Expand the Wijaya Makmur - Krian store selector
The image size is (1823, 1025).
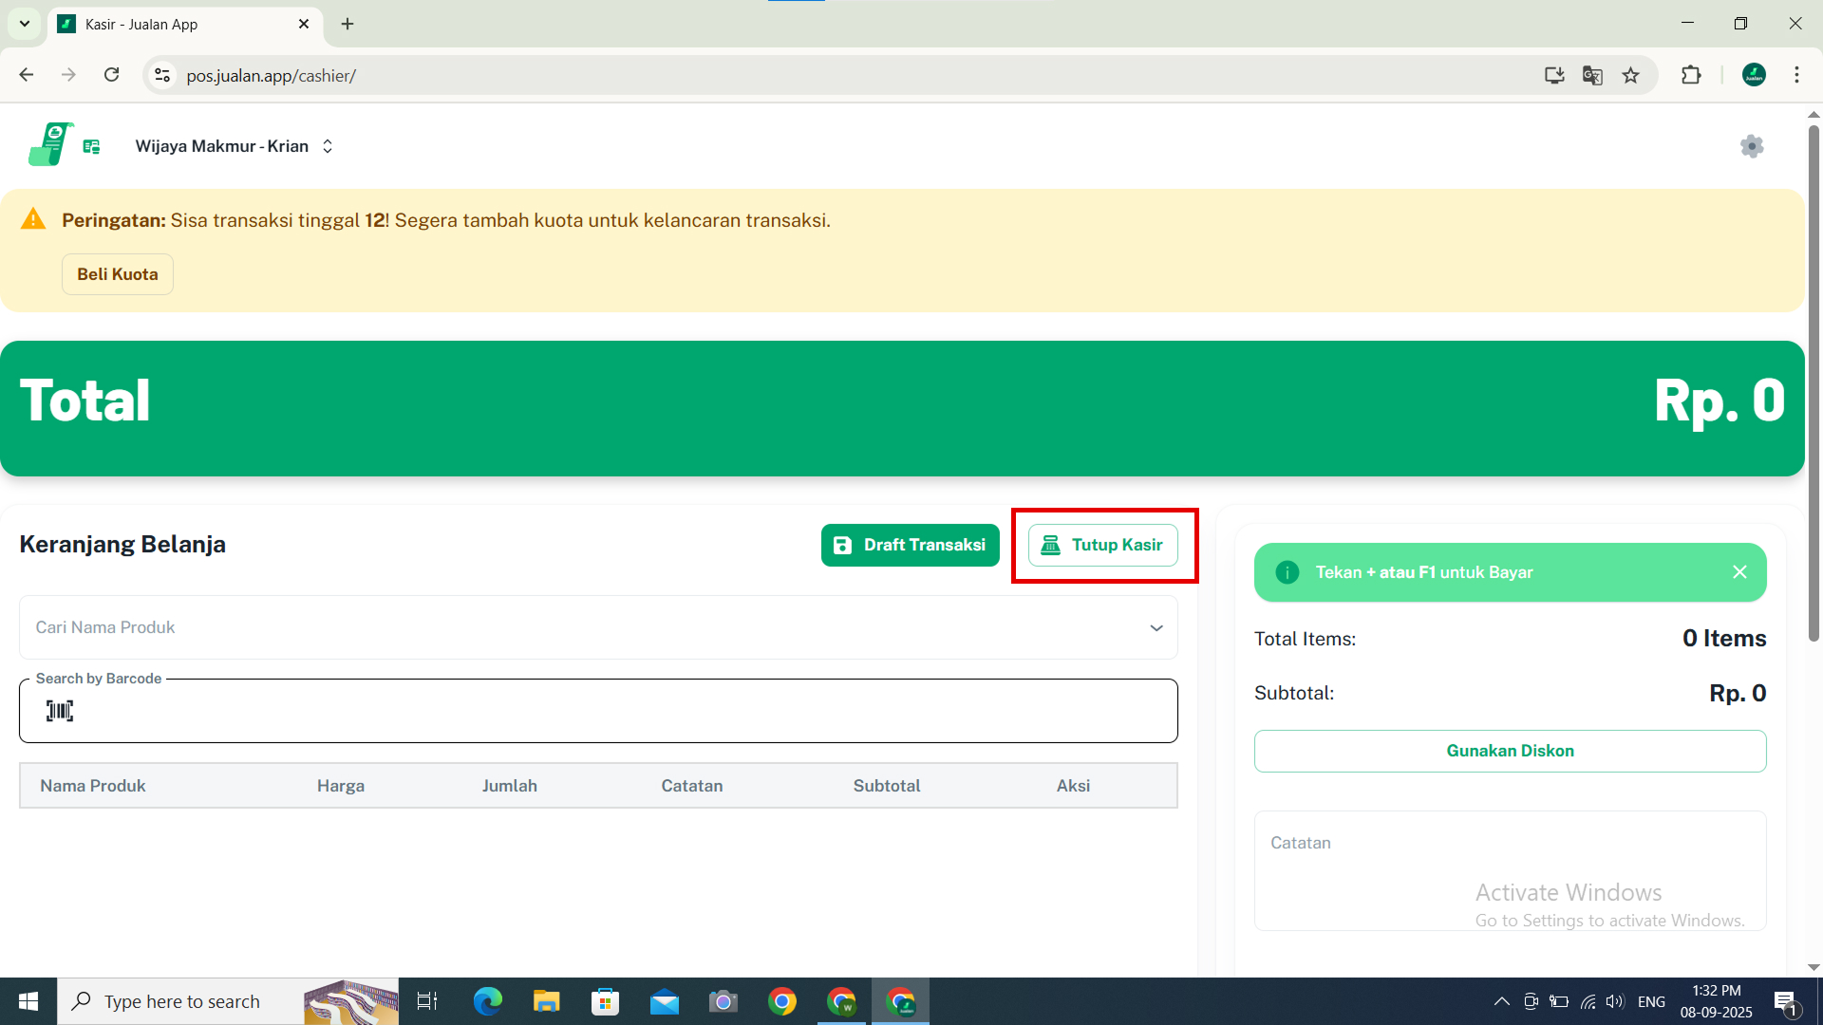[235, 146]
